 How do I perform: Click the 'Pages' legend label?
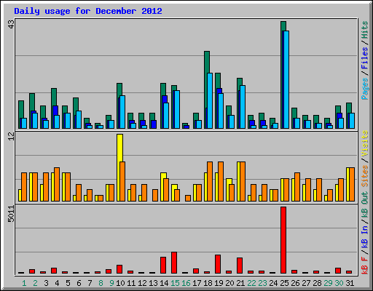(x=365, y=89)
